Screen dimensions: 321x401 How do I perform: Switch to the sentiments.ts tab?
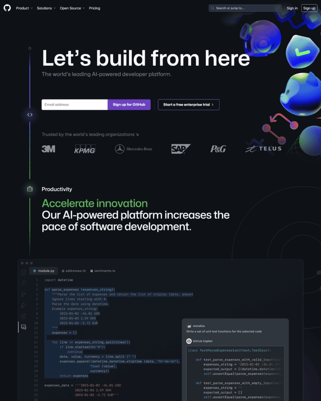coord(103,271)
